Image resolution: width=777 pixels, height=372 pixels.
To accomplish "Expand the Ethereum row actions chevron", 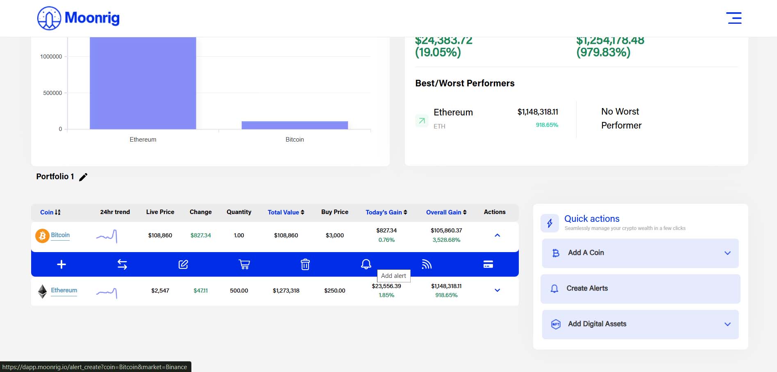I will tap(497, 291).
